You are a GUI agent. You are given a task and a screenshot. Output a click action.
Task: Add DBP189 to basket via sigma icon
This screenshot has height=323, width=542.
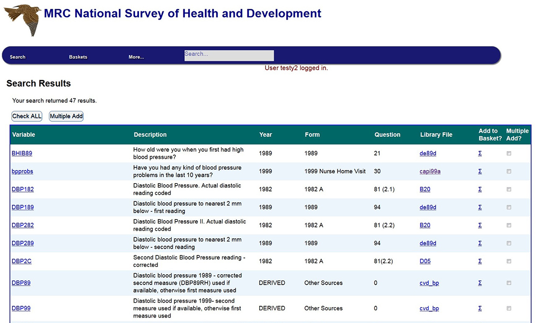[480, 207]
